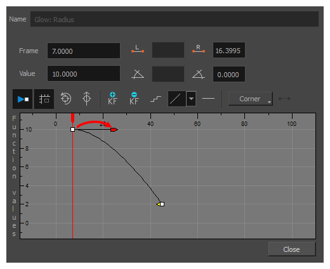Open the Corner point type dropdown
Viewport: 330px width, 269px height.
coord(251,99)
